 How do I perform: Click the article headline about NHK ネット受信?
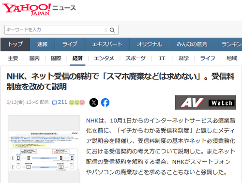click(x=121, y=81)
